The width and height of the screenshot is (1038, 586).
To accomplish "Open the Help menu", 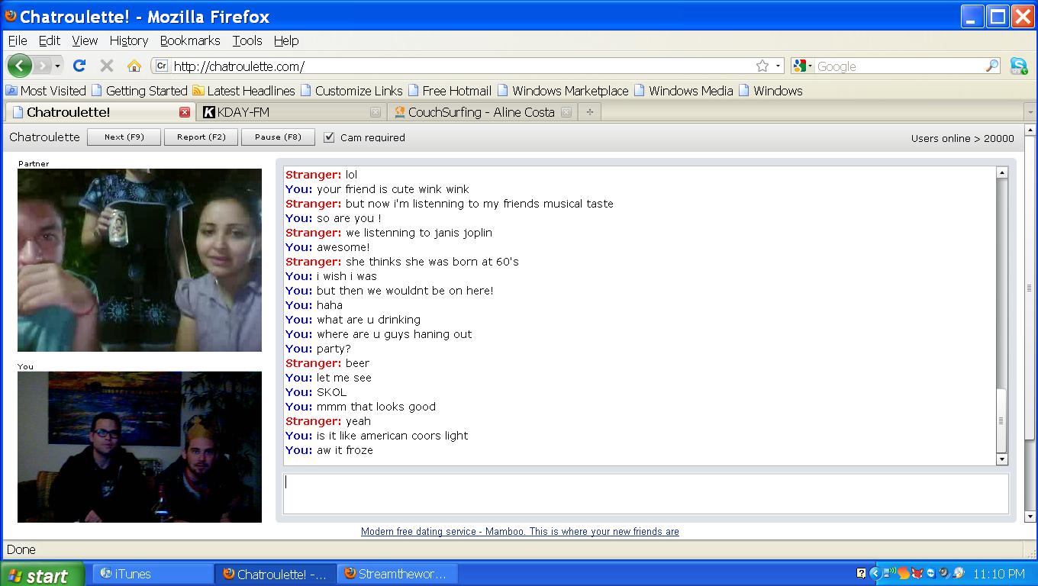I will click(x=286, y=40).
